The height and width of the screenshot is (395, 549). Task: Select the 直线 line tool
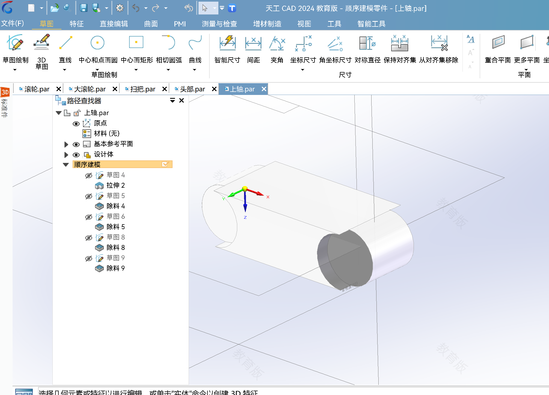(x=65, y=48)
